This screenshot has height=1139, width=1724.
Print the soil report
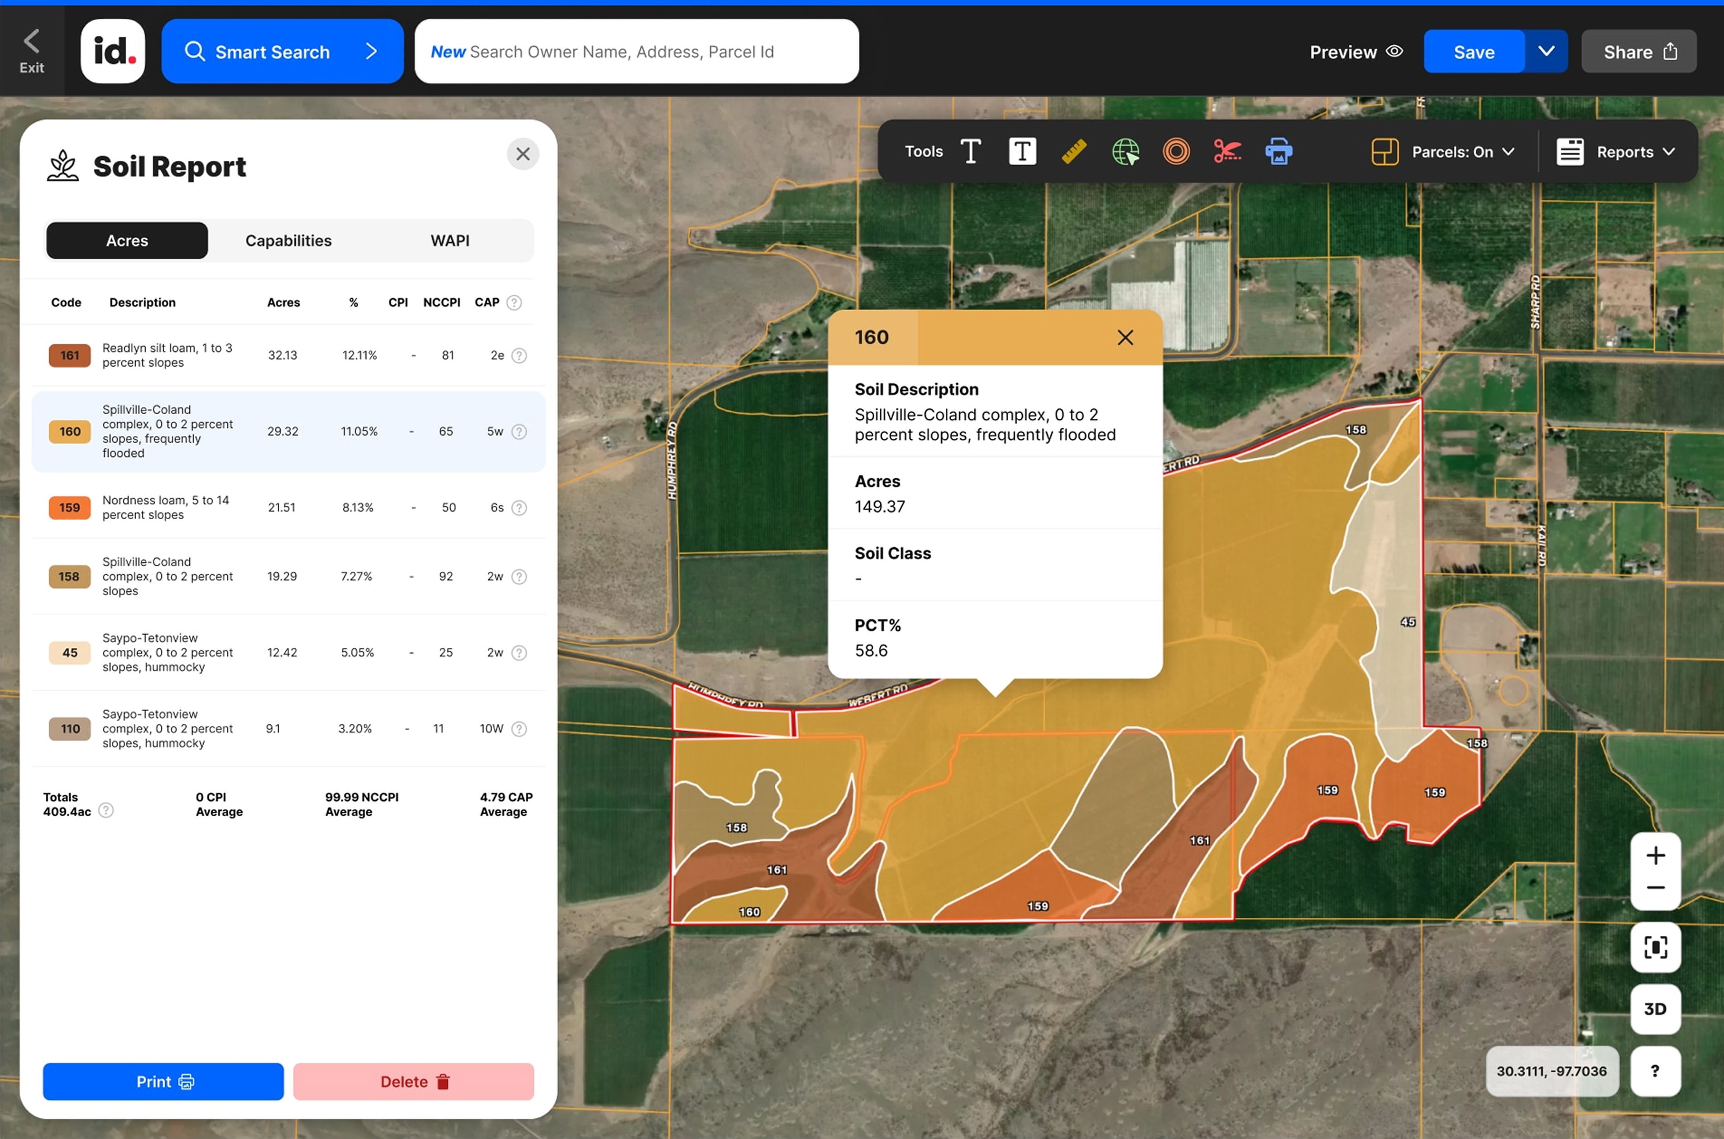pyautogui.click(x=163, y=1081)
